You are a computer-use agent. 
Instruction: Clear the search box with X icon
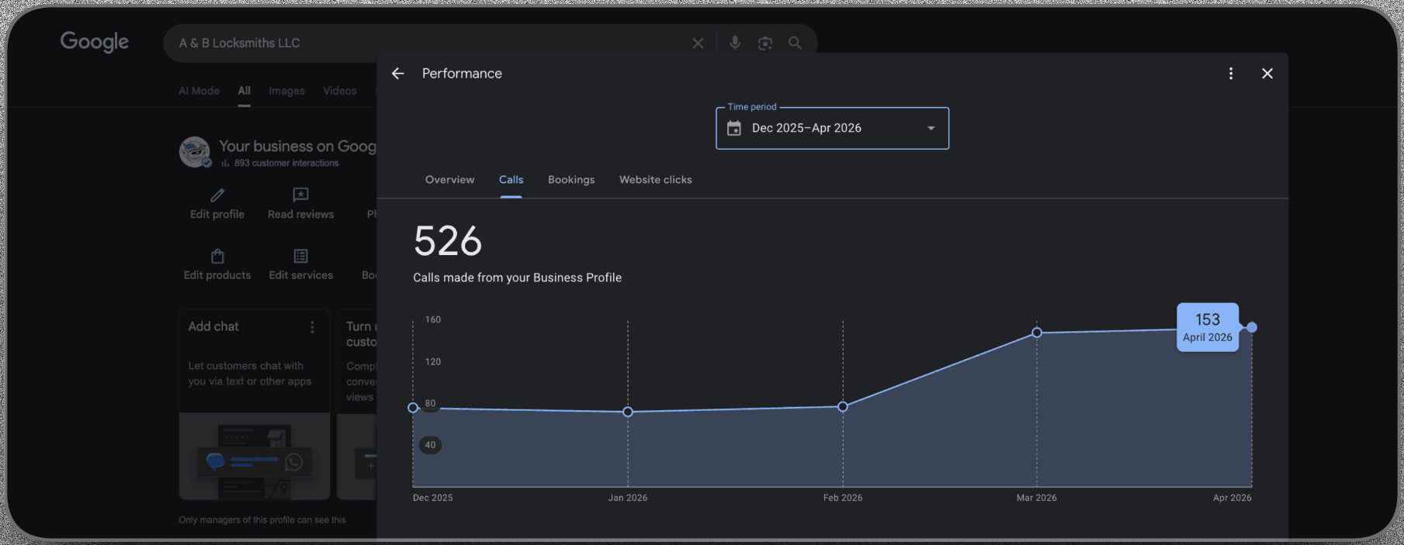pos(698,43)
